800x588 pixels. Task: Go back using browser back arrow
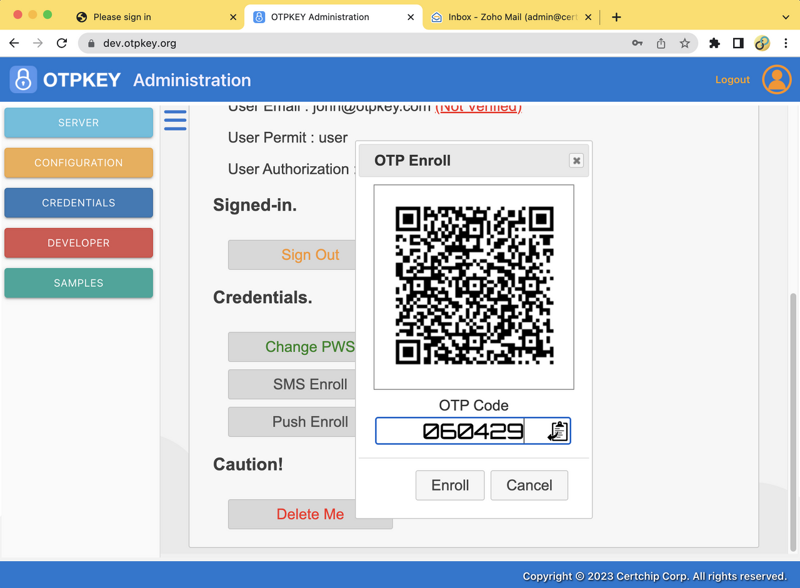pos(14,43)
